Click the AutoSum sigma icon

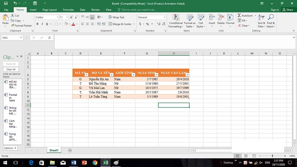(239, 16)
